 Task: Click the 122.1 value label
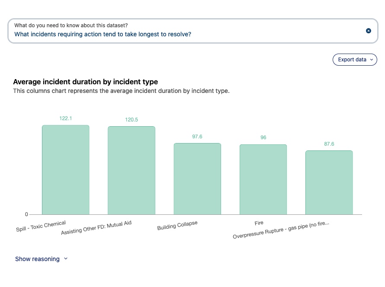pos(66,118)
